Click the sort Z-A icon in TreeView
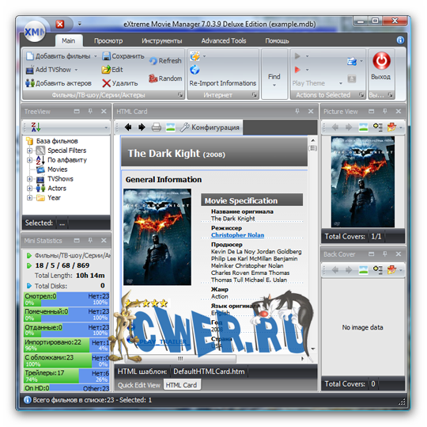Screen dimensions: 427x427 pos(36,127)
